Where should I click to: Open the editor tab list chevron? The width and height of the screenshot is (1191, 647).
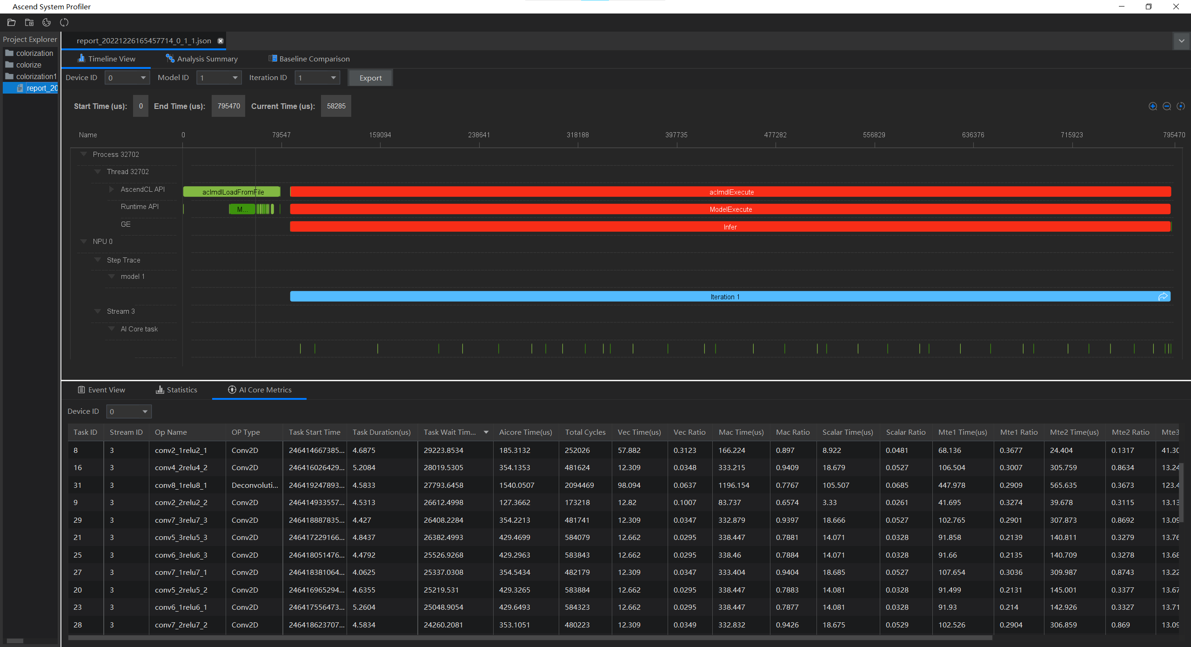click(x=1182, y=41)
